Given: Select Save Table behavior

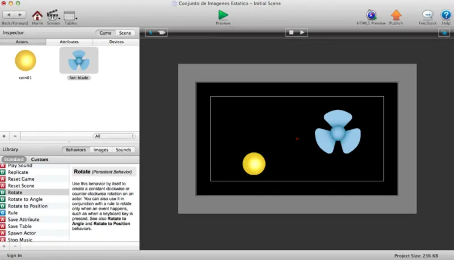Looking at the screenshot, I should 34,226.
